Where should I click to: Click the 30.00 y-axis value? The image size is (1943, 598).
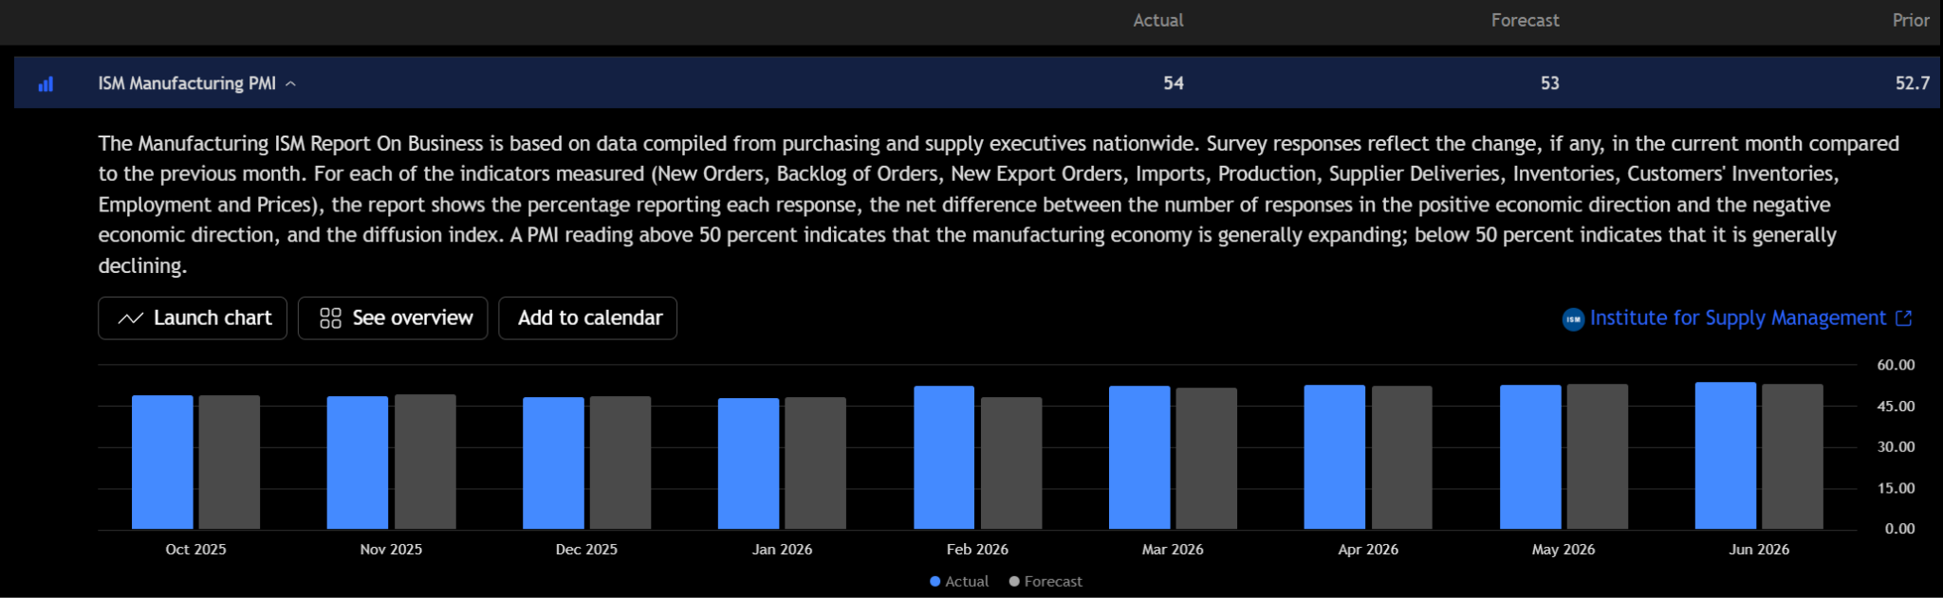1896,447
